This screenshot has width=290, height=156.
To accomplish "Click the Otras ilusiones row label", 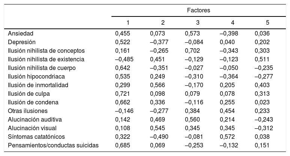I will coord(25,111).
